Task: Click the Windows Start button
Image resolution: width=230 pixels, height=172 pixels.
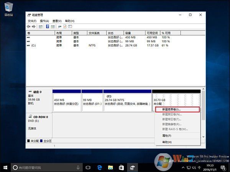Action: (5, 167)
